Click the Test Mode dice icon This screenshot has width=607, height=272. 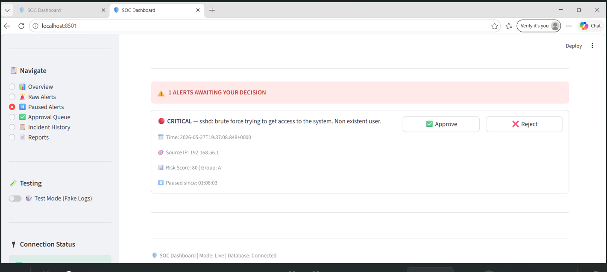29,199
